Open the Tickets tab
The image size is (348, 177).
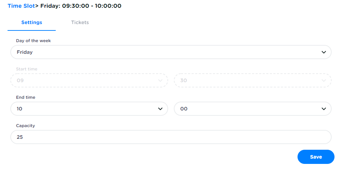click(x=80, y=23)
